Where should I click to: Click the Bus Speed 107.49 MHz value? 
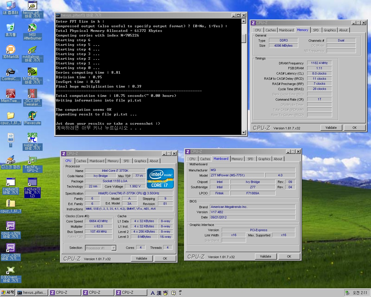[99, 231]
